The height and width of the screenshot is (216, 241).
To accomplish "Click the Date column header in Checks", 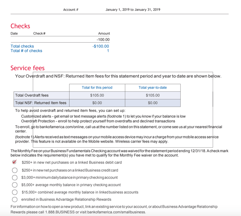I will coord(14,33).
